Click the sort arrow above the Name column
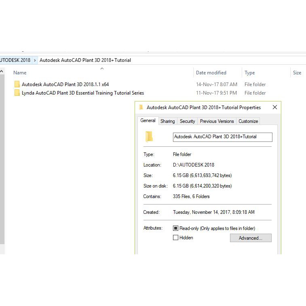The height and width of the screenshot is (306, 306). pos(102,68)
